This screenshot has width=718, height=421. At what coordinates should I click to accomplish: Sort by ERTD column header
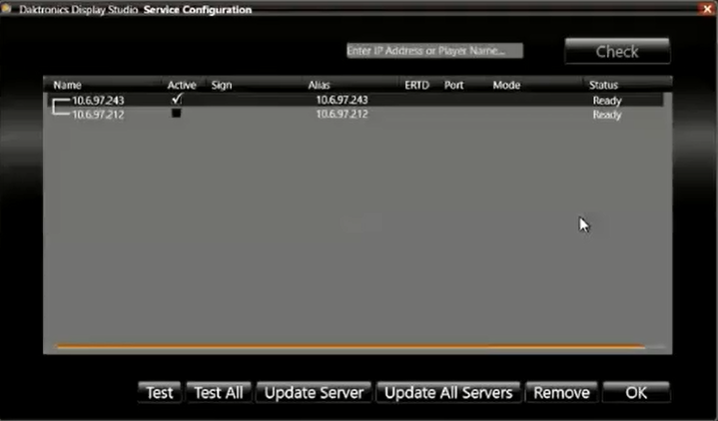(x=416, y=85)
